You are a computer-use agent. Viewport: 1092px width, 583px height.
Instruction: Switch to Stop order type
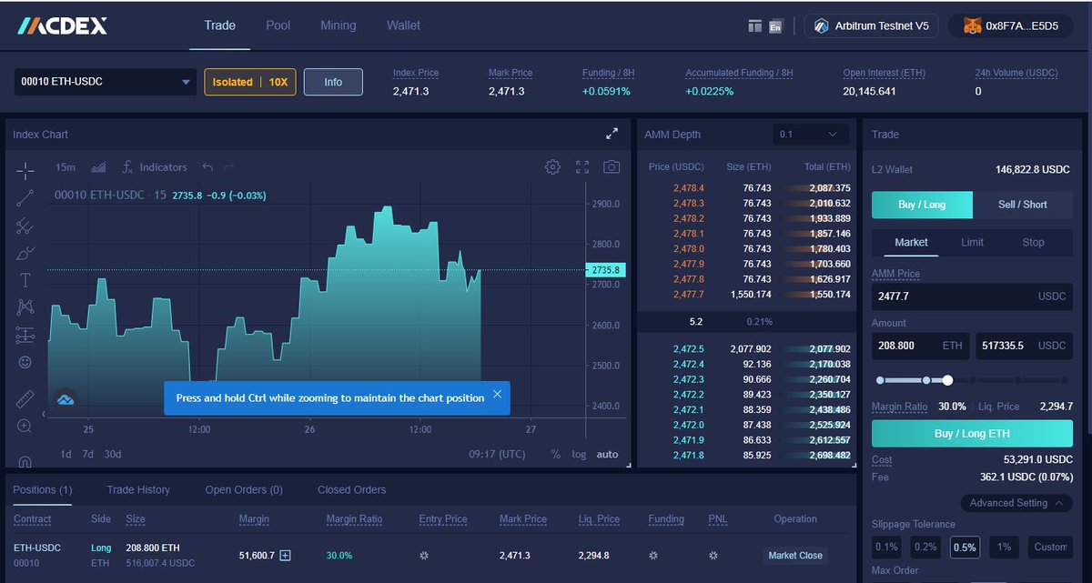[x=1033, y=242]
